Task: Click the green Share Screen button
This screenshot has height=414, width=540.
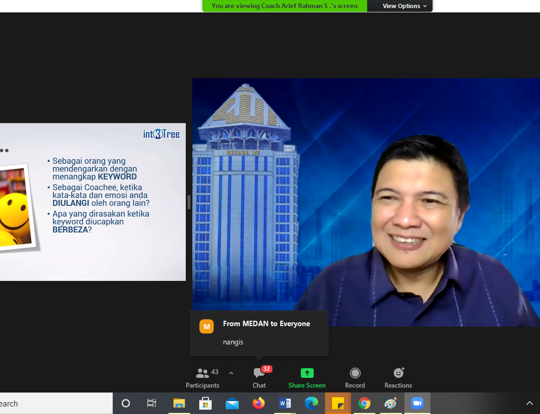Action: [x=307, y=377]
